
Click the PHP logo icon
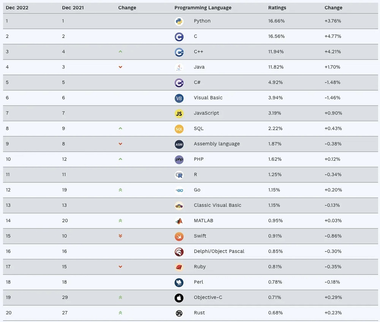tap(179, 160)
